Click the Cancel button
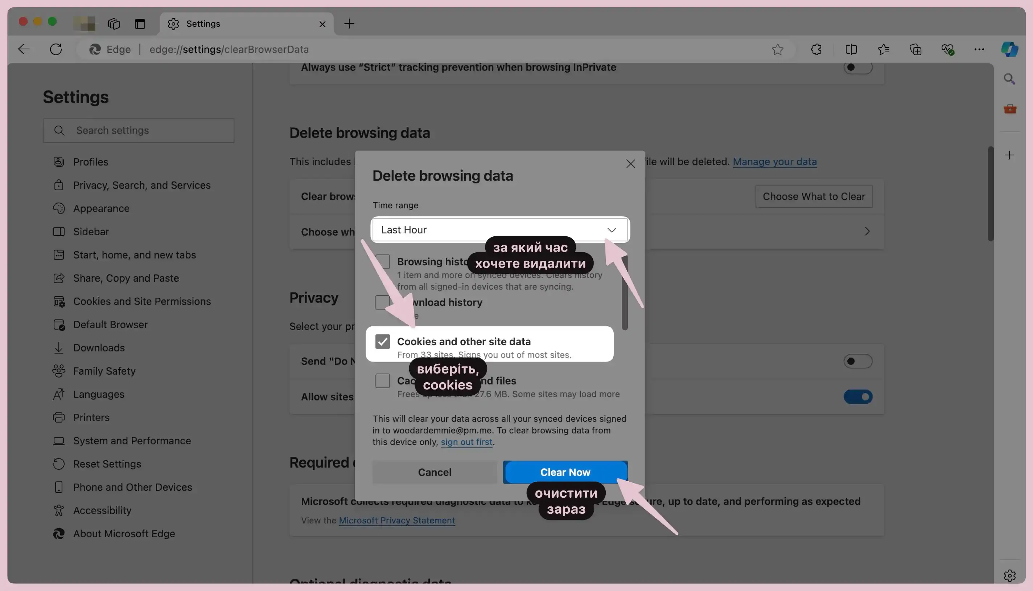1033x591 pixels. (434, 472)
